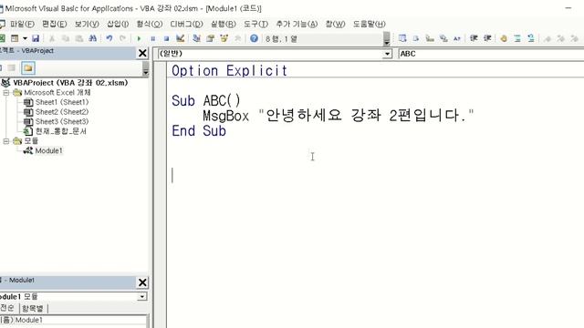Open the 형식(O) menu
This screenshot has height=328, width=584.
(x=150, y=24)
